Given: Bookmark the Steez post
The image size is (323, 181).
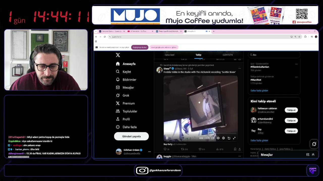Looking at the screenshot, I should [235, 149].
